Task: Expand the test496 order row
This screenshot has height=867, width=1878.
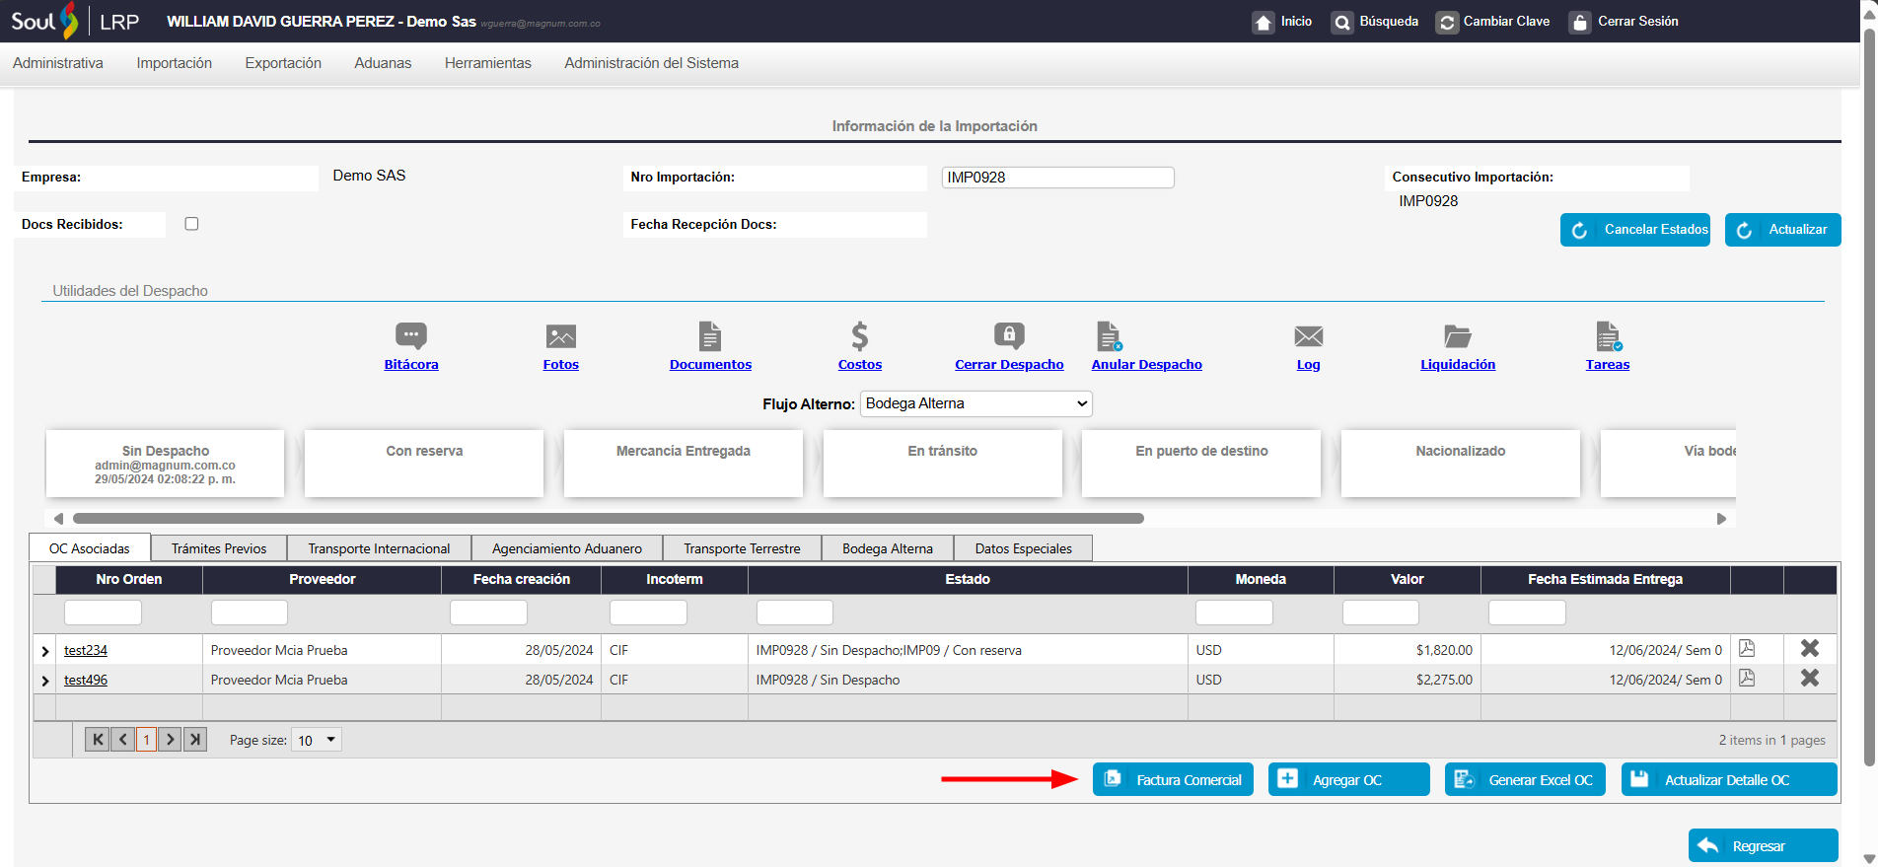Action: tap(45, 681)
